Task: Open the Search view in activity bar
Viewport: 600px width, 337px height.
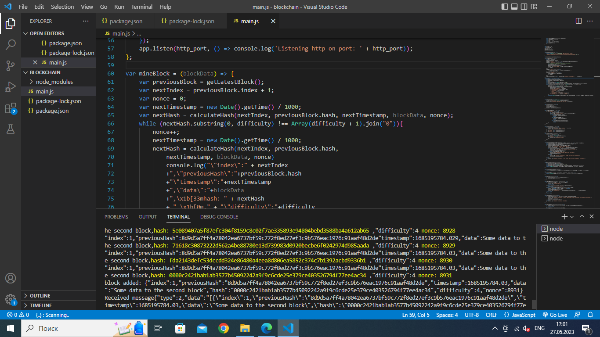Action: tap(11, 44)
